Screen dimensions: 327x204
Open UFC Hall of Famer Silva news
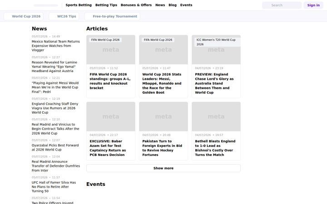pos(54,187)
